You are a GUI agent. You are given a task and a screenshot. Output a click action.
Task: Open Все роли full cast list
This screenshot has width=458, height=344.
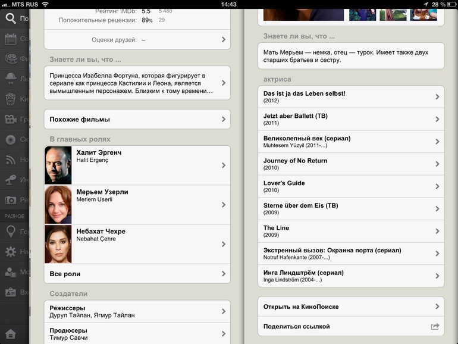point(137,274)
